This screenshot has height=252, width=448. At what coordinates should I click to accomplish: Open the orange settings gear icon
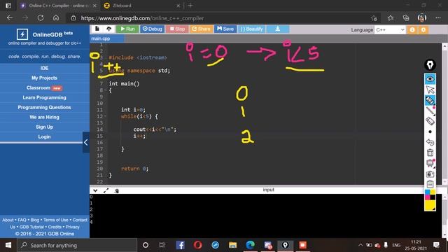coord(423,29)
